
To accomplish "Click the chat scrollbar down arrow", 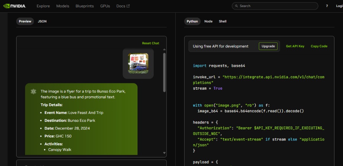I will click(164, 153).
